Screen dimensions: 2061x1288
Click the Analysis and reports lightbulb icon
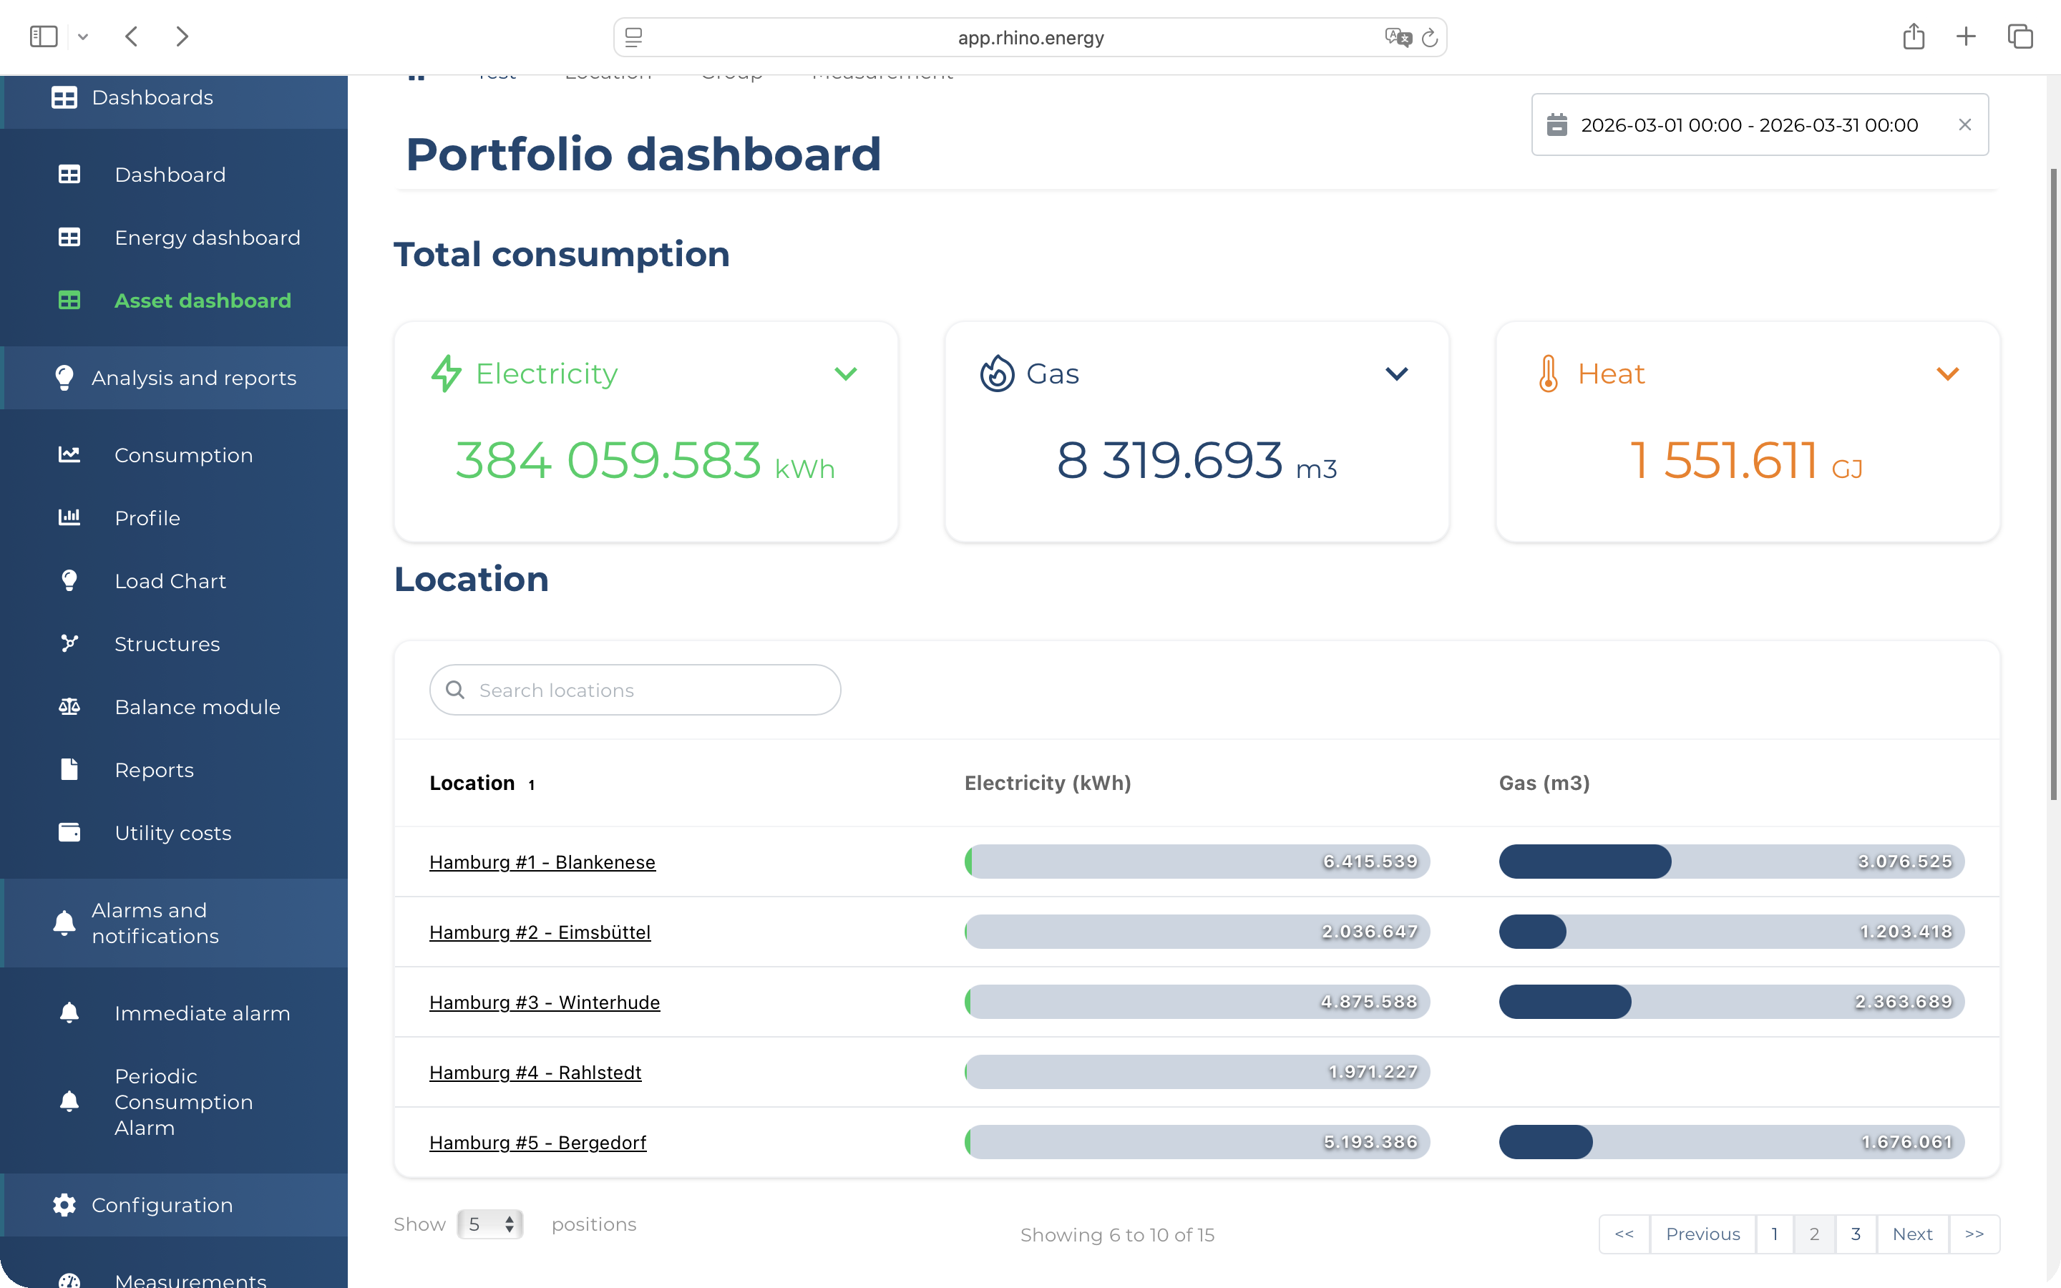point(64,377)
